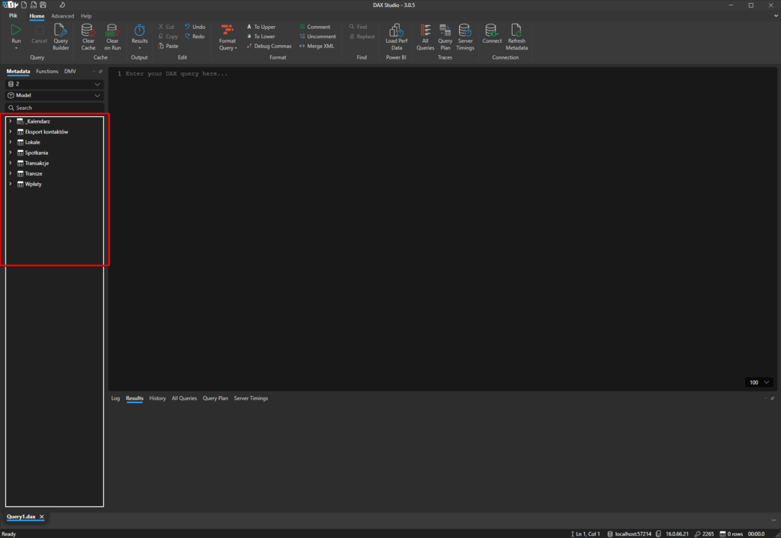Select the Metadata panel tab
This screenshot has height=538, width=781.
tap(18, 71)
